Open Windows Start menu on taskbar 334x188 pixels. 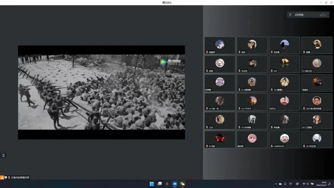[x=152, y=184]
